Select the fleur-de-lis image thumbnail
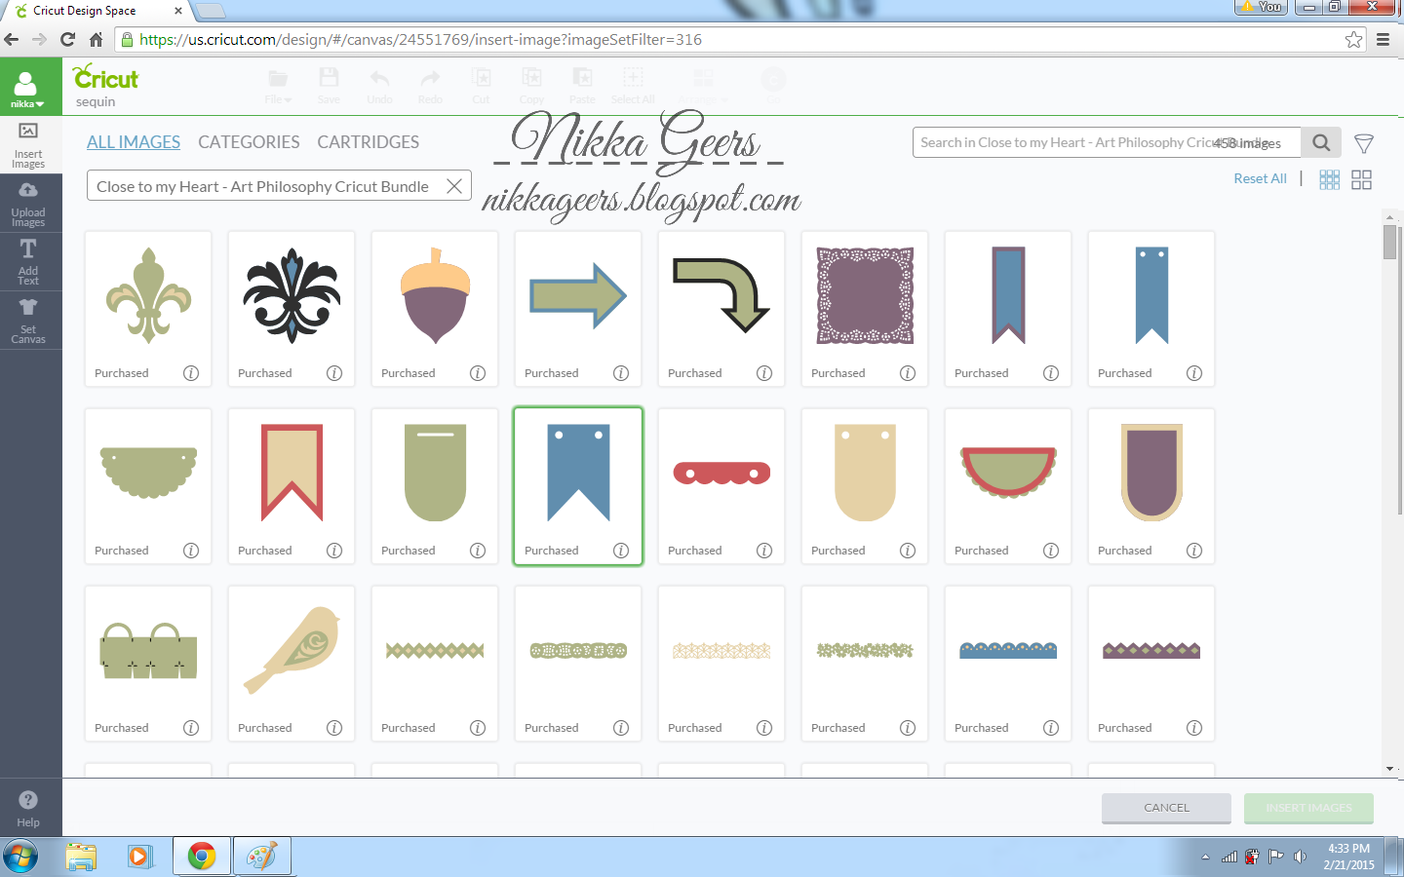 pos(147,297)
